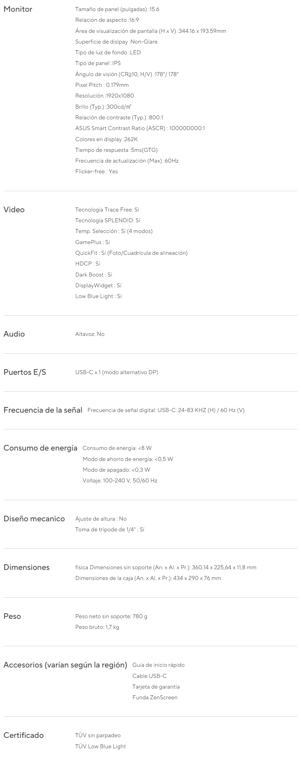Click the Accesorios (varían según la región) heading

pos(65,665)
